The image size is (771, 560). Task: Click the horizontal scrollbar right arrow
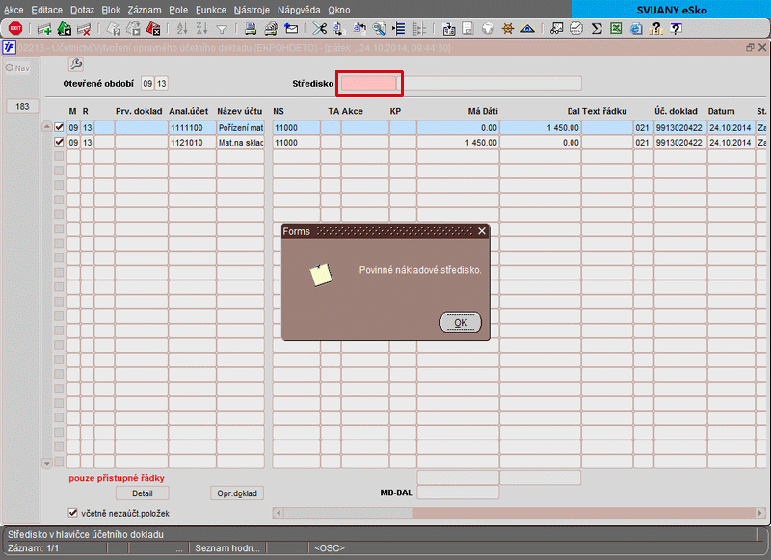(759, 513)
